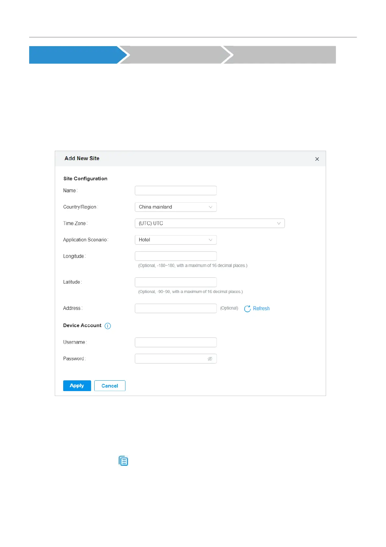
Task: Click the Device Account info icon
Action: click(x=108, y=326)
